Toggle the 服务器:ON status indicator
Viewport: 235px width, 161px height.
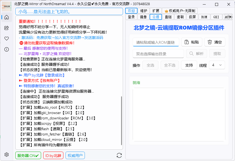tap(28, 155)
